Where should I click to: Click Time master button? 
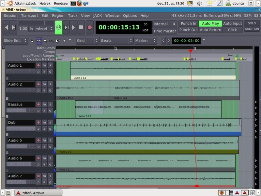165,31
